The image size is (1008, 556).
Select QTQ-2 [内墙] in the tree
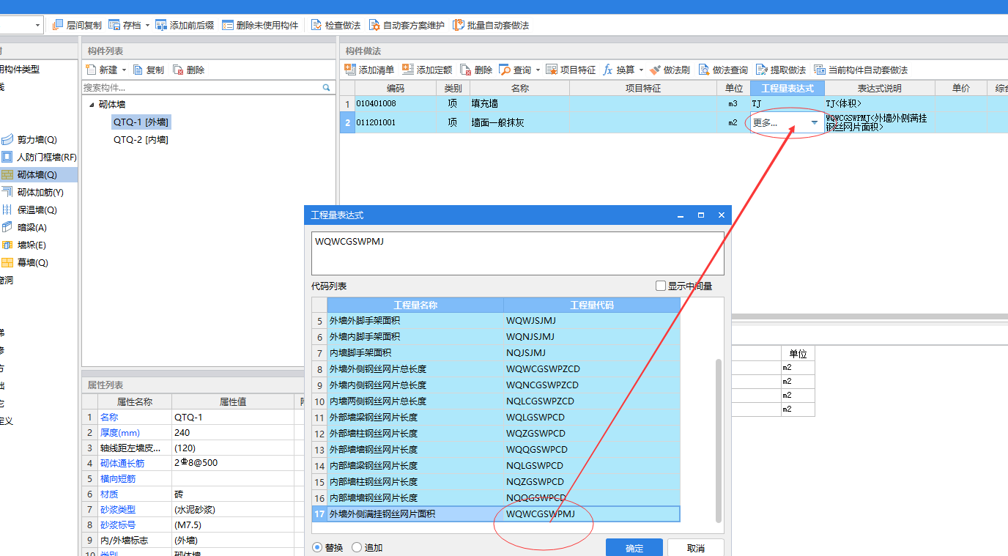[141, 139]
